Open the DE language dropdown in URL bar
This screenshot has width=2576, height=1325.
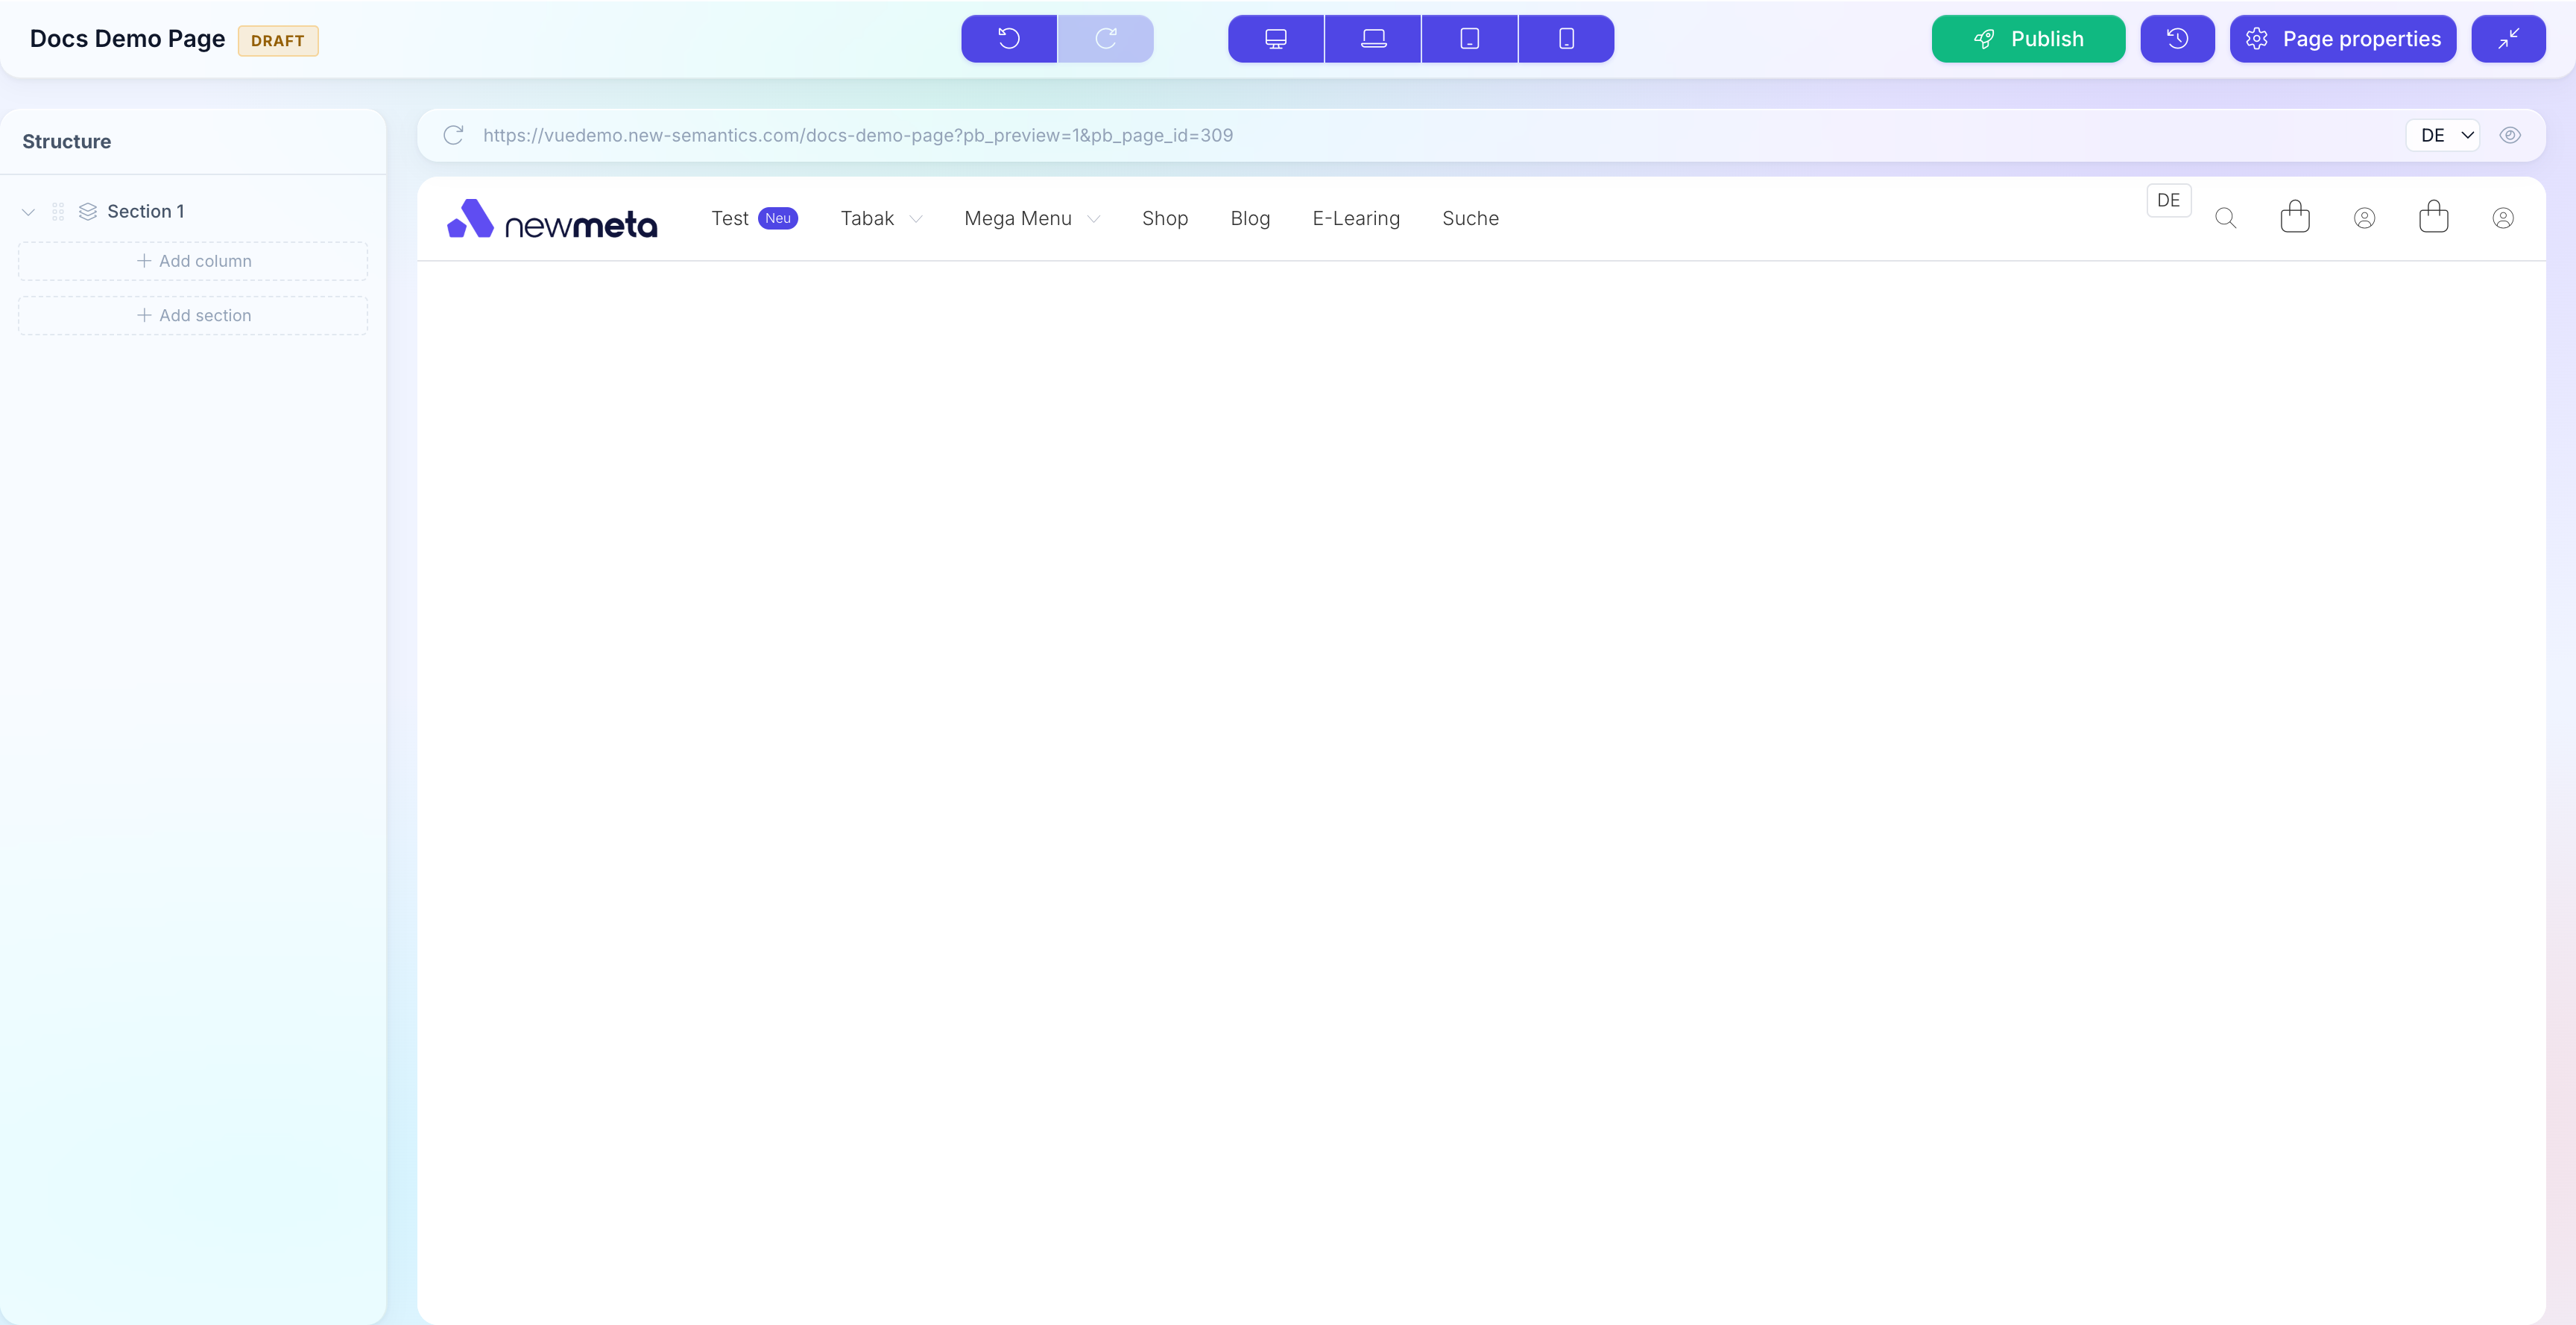coord(2443,135)
